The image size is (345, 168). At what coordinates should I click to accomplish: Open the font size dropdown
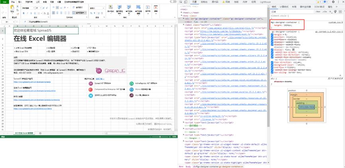pyautogui.click(x=40, y=8)
